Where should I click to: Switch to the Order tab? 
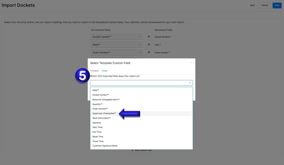pos(105,71)
